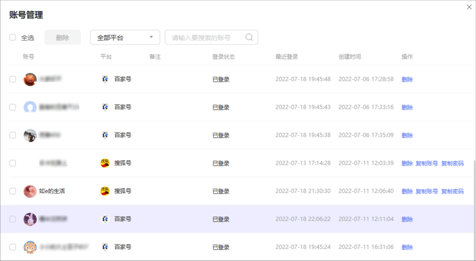Click 搜狐号 icon in 如e的生活 row
The width and height of the screenshot is (476, 261).
[x=105, y=191]
